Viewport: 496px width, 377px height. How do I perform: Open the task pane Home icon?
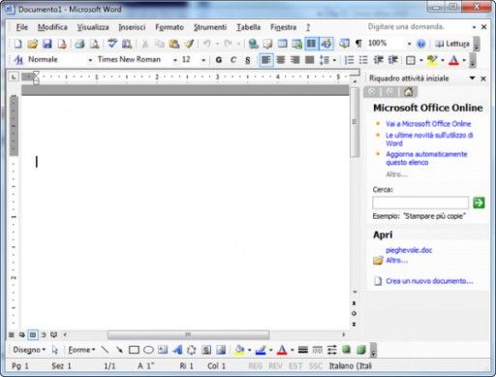coord(409,92)
